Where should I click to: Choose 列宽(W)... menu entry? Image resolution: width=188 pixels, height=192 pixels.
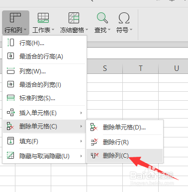[45, 71]
